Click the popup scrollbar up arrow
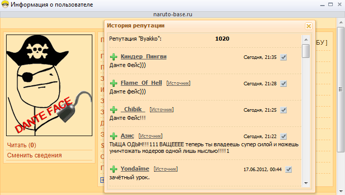 tap(306, 40)
